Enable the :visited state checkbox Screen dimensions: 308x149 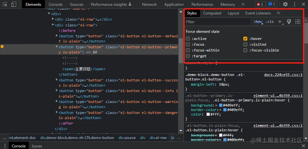pyautogui.click(x=245, y=44)
